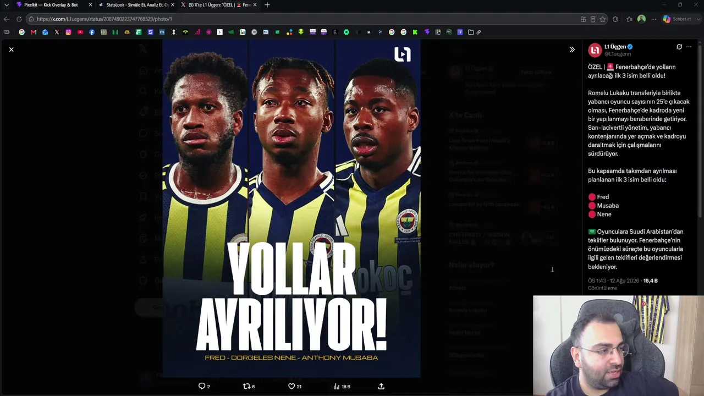This screenshot has height=396, width=704.
Task: Open the green gear bookmark icon
Action: 346,32
